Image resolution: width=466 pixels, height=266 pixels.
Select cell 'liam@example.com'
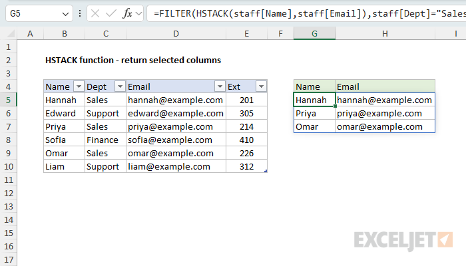pyautogui.click(x=176, y=166)
